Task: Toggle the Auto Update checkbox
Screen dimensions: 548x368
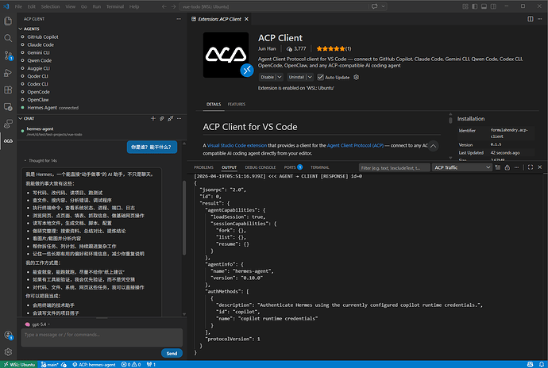Action: tap(321, 77)
